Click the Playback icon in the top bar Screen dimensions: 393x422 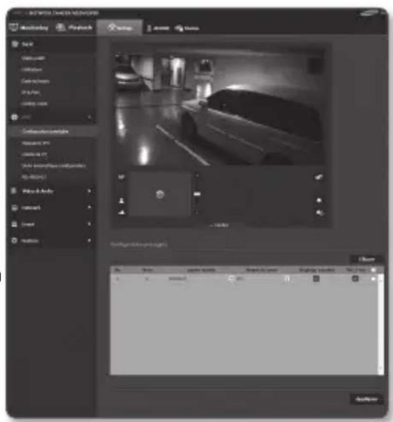(x=62, y=28)
